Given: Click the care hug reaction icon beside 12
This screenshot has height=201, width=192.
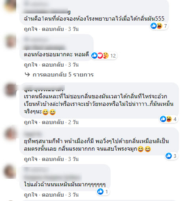Looking at the screenshot, I should pyautogui.click(x=106, y=56).
